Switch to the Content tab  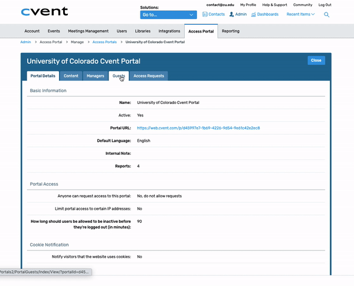[x=71, y=76]
